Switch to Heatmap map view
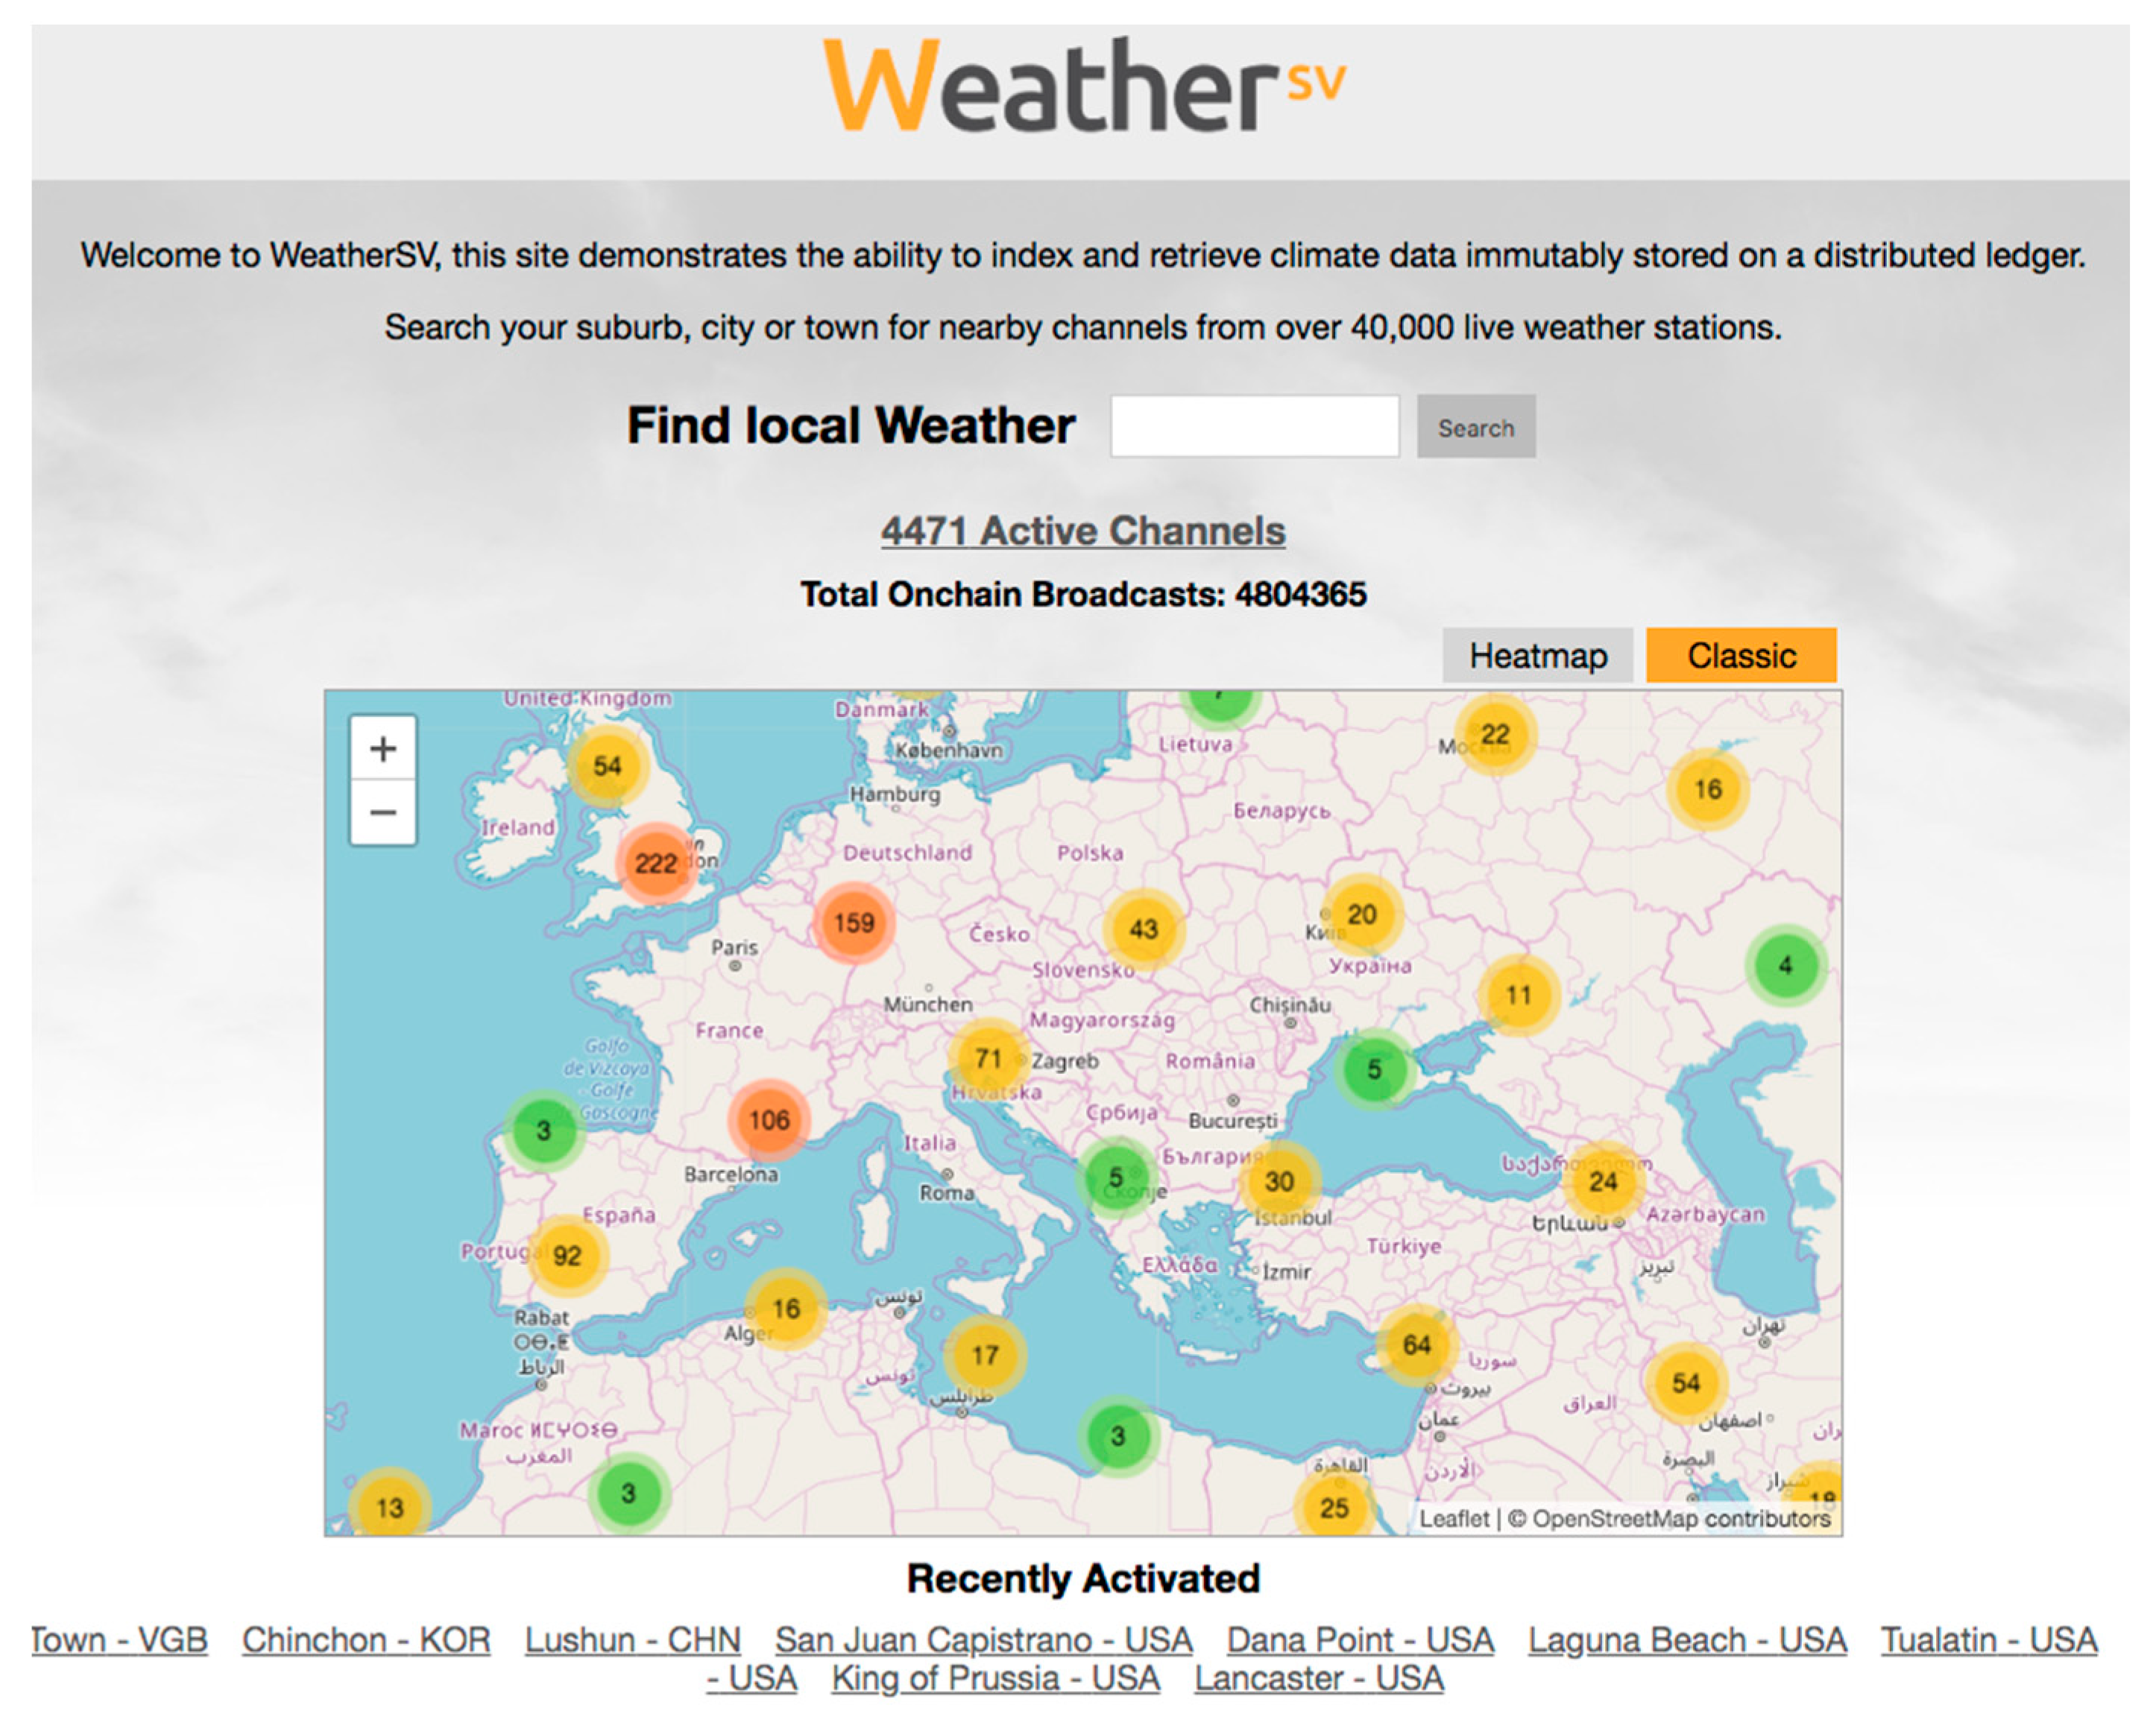 coord(1538,656)
